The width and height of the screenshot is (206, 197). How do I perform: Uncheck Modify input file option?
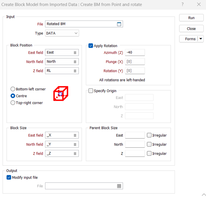coord(9,178)
